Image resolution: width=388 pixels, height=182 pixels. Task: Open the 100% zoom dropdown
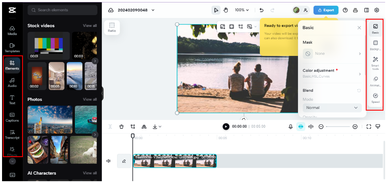pos(242,10)
